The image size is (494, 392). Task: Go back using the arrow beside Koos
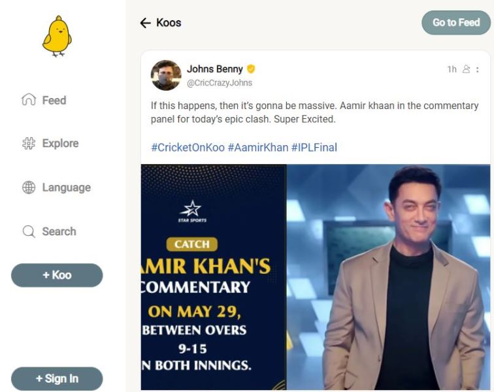point(145,23)
